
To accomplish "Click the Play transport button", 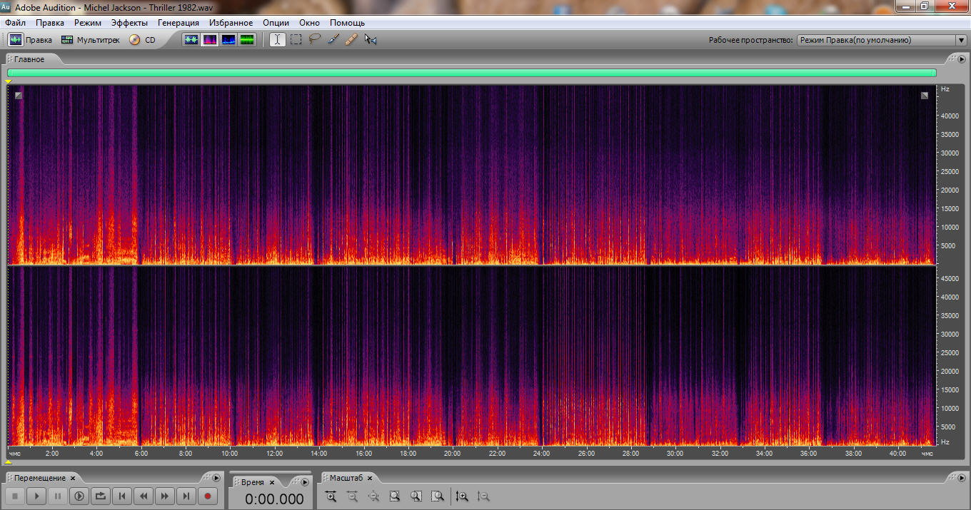I will pos(36,496).
